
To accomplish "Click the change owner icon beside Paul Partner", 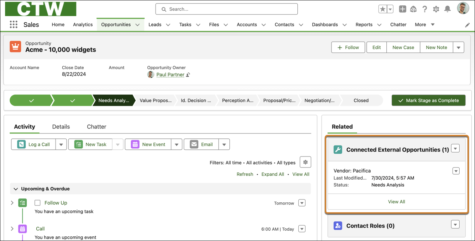I will coord(188,75).
